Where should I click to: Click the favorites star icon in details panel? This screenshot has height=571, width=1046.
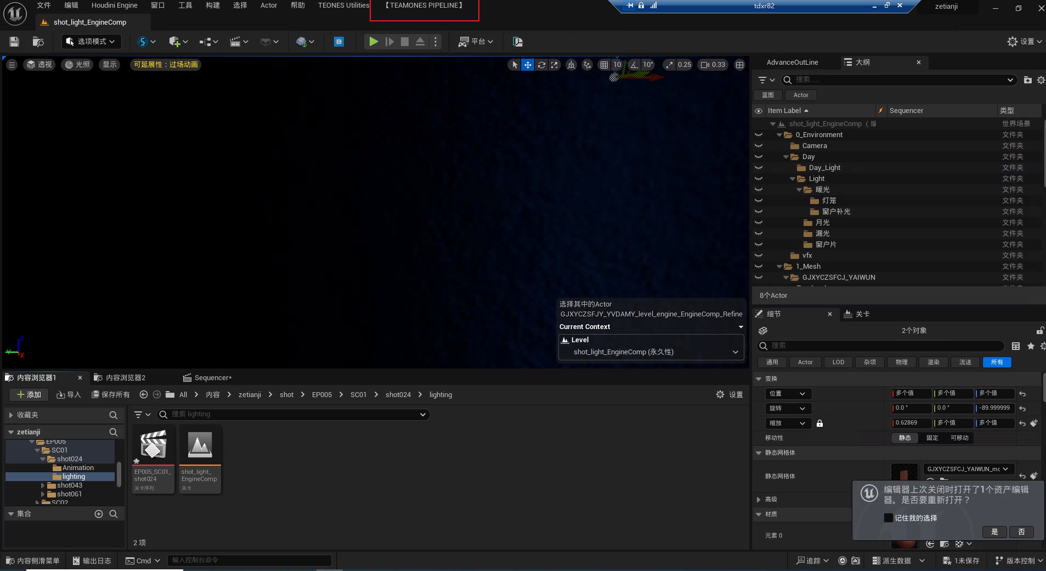[x=1031, y=346]
